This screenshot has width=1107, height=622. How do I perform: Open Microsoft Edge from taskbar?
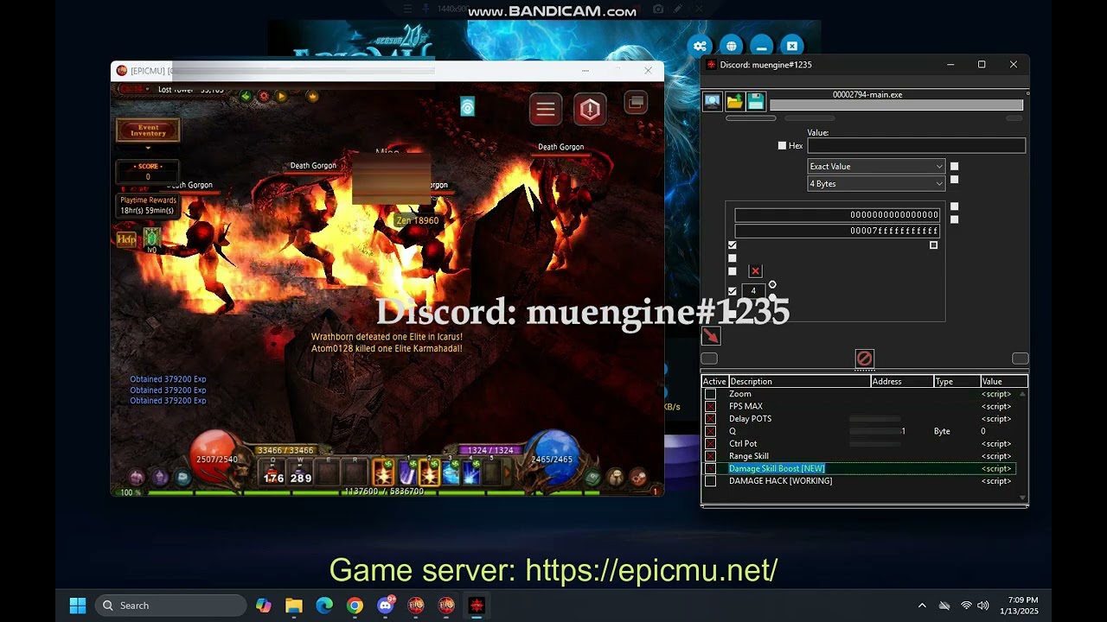[x=324, y=606]
